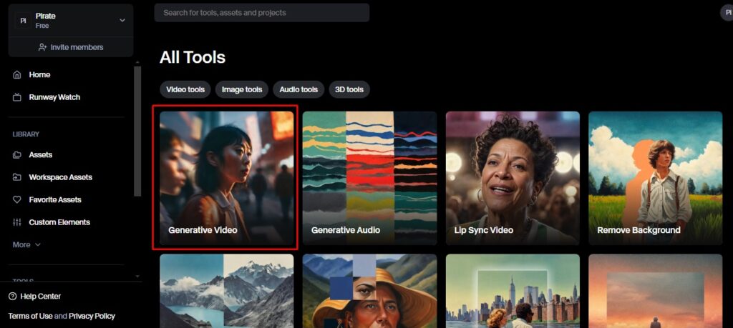Open the Remove Background tool card
733x328 pixels.
click(656, 178)
